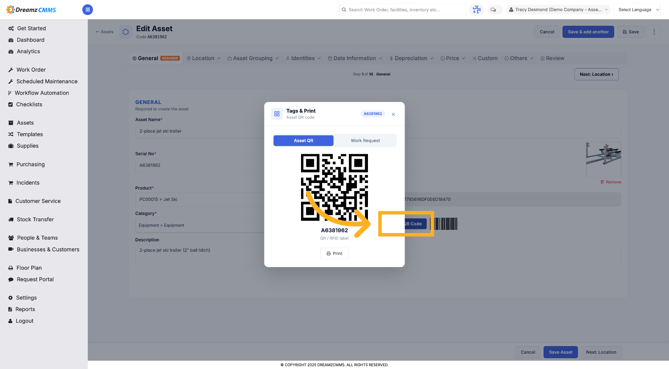Expand the Asset Grouping tab chevron
The width and height of the screenshot is (669, 369).
pyautogui.click(x=277, y=58)
